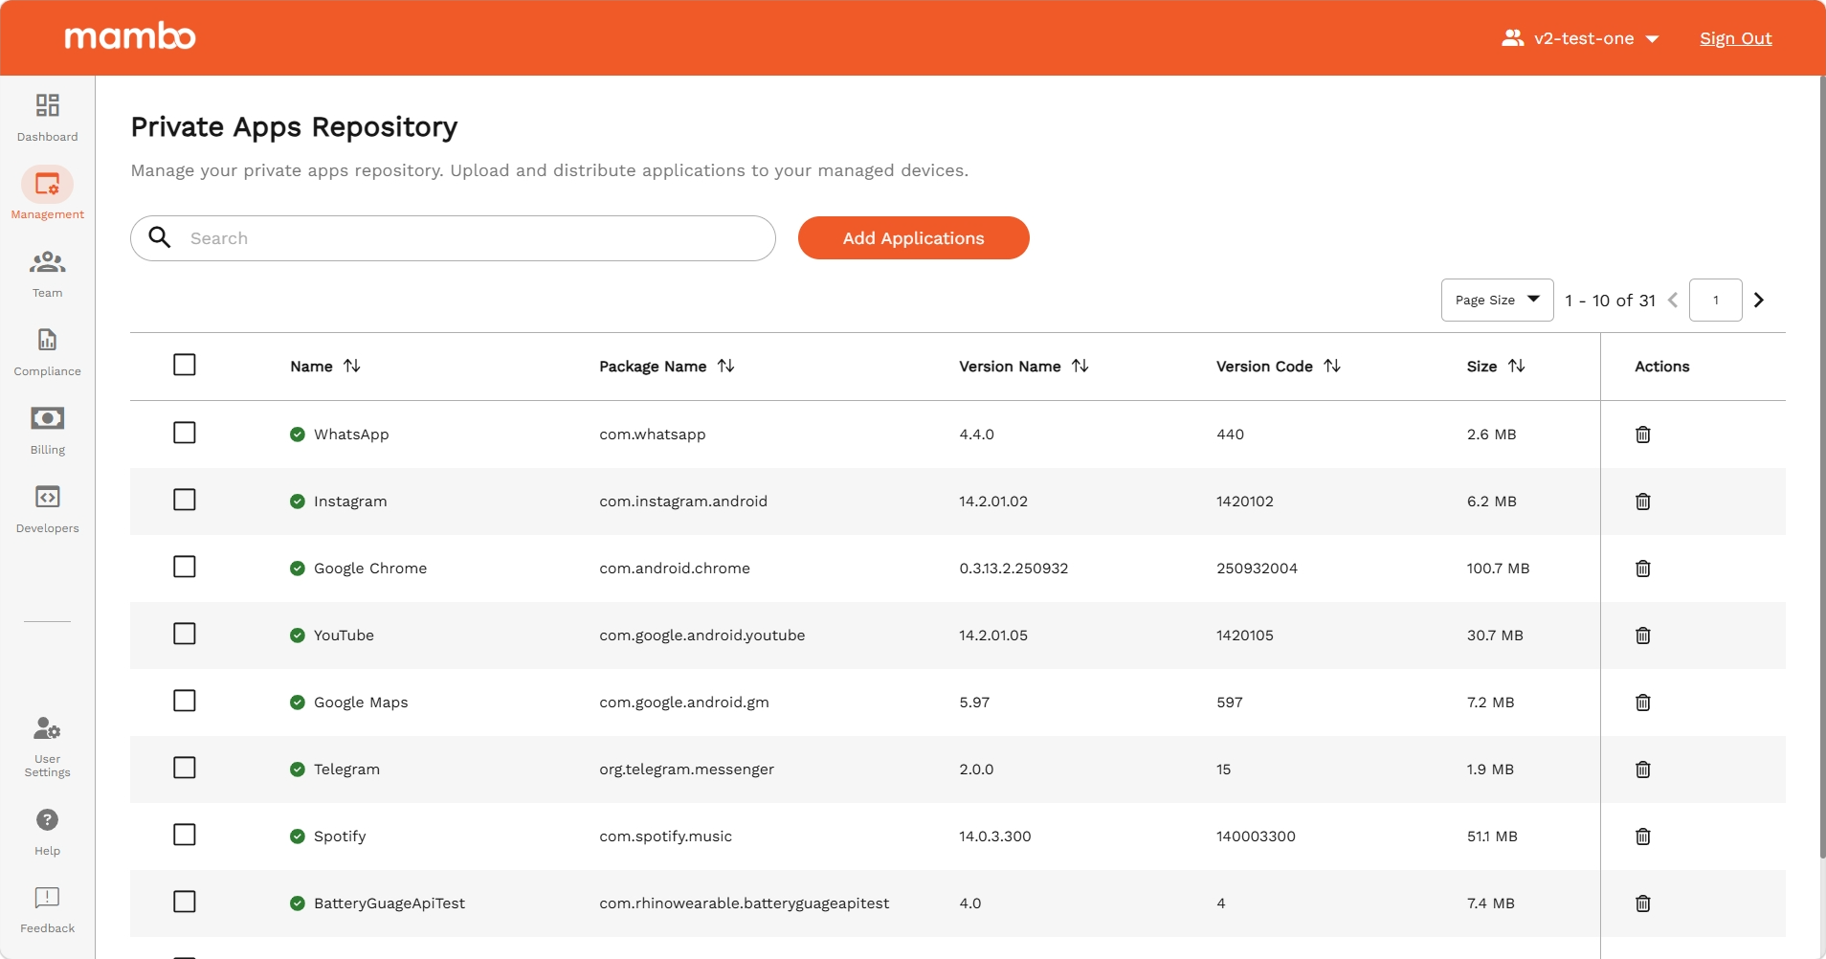The height and width of the screenshot is (959, 1826).
Task: Click the 7.2 MB size cell
Action: (1490, 703)
